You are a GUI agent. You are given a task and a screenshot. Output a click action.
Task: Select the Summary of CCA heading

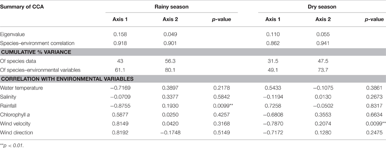pyautogui.click(x=18, y=7)
